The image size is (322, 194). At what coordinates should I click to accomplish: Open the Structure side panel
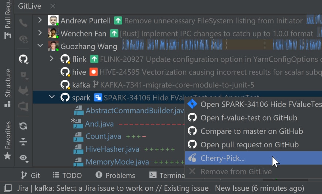point(8,88)
